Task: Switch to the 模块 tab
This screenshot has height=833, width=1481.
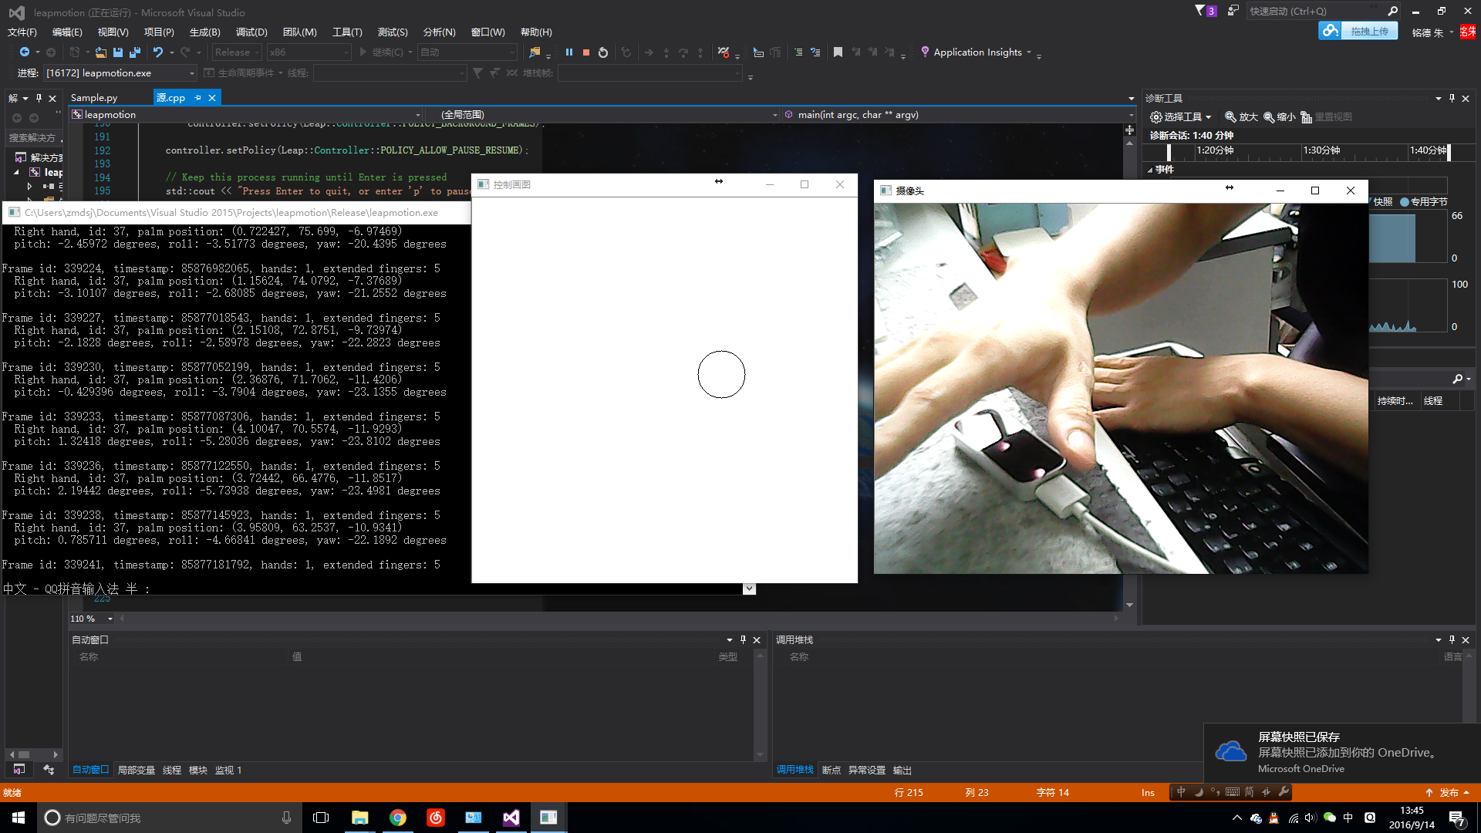Action: point(198,771)
